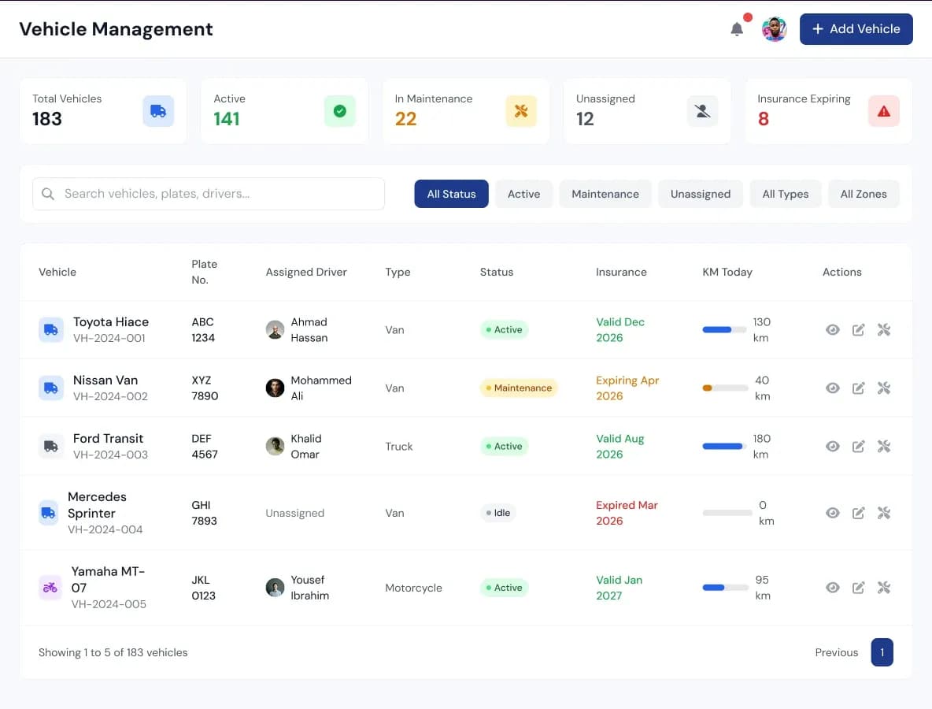Image resolution: width=932 pixels, height=709 pixels.
Task: View Yamaha MT-07 details eye icon
Action: pos(832,588)
